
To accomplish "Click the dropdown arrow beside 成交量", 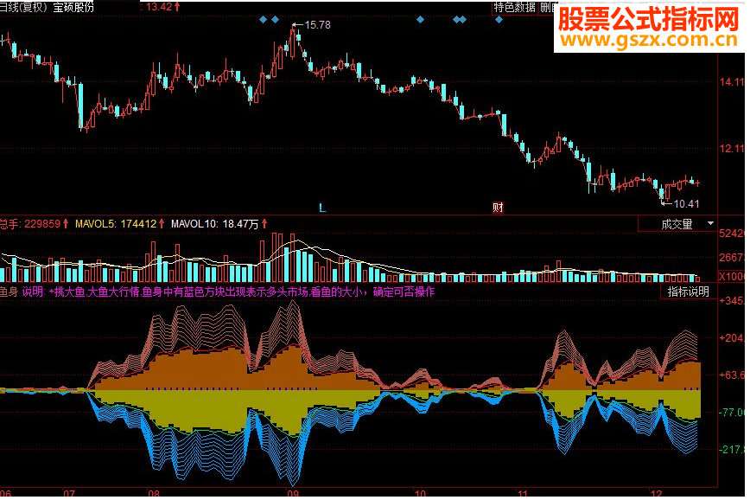I will pos(710,223).
